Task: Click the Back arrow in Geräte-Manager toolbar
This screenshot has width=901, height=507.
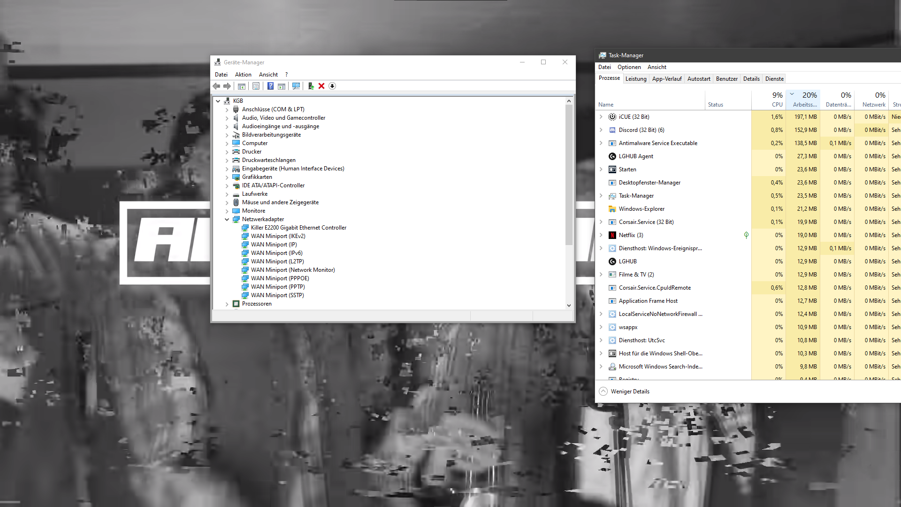Action: (x=216, y=86)
